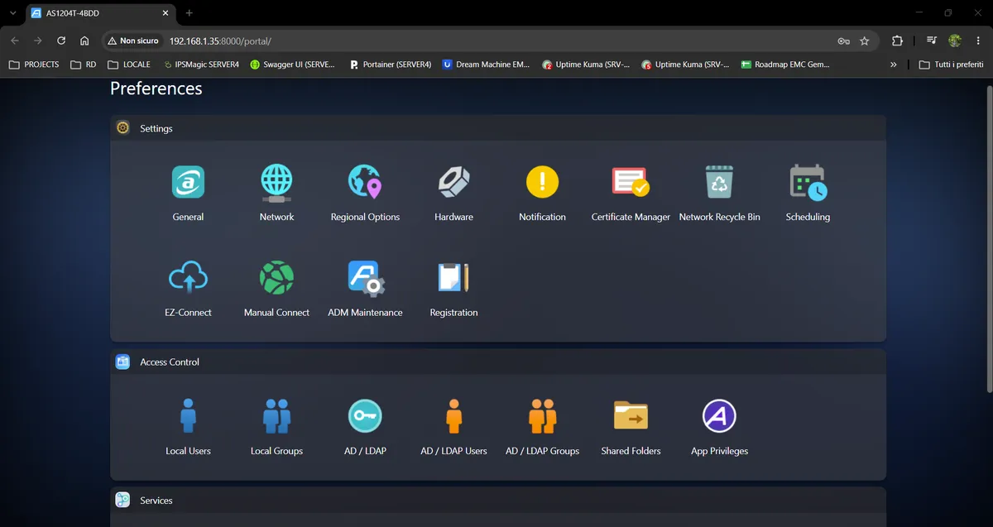The height and width of the screenshot is (527, 993).
Task: Open the PROJECTS bookmark folder
Action: tap(34, 64)
